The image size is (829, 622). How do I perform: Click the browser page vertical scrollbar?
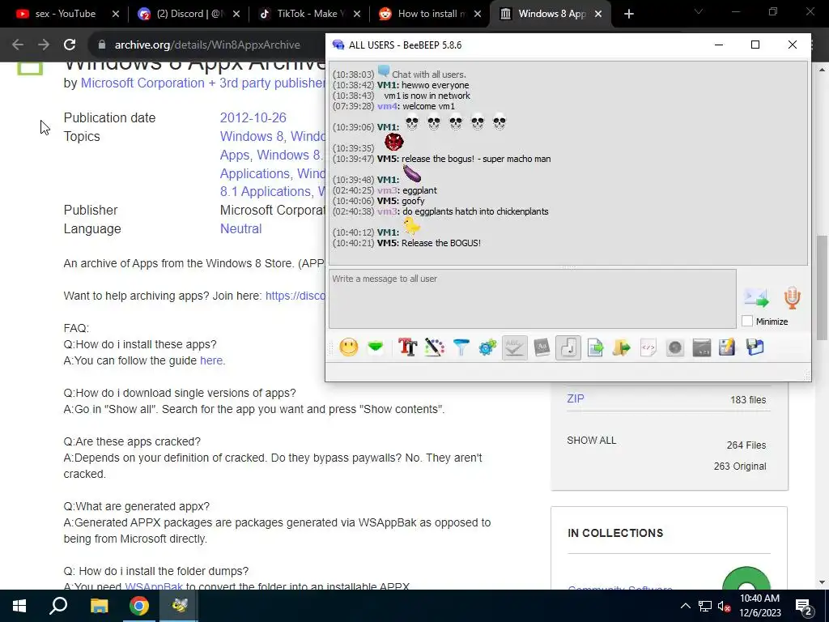pyautogui.click(x=823, y=288)
